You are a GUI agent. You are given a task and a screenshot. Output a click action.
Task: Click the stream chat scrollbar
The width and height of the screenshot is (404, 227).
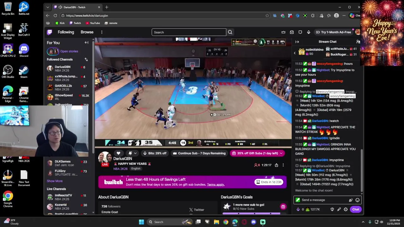[x=362, y=170]
